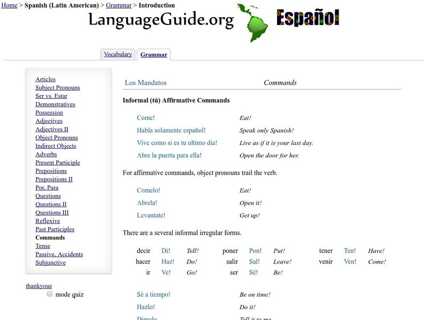Click the irregular form Di!
This screenshot has width=424, height=320.
(166, 251)
